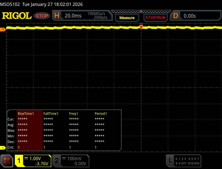
Task: Open the 20.0ms timebase scale setting
Action: click(73, 16)
